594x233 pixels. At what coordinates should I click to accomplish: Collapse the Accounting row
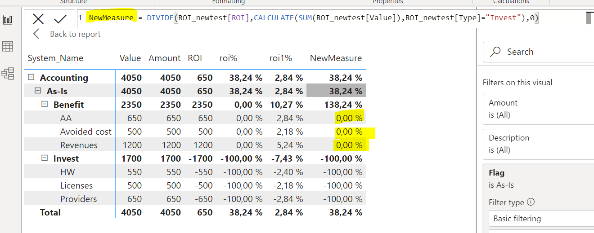pyautogui.click(x=31, y=77)
